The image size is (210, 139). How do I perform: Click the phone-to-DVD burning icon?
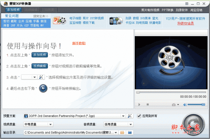116,21
